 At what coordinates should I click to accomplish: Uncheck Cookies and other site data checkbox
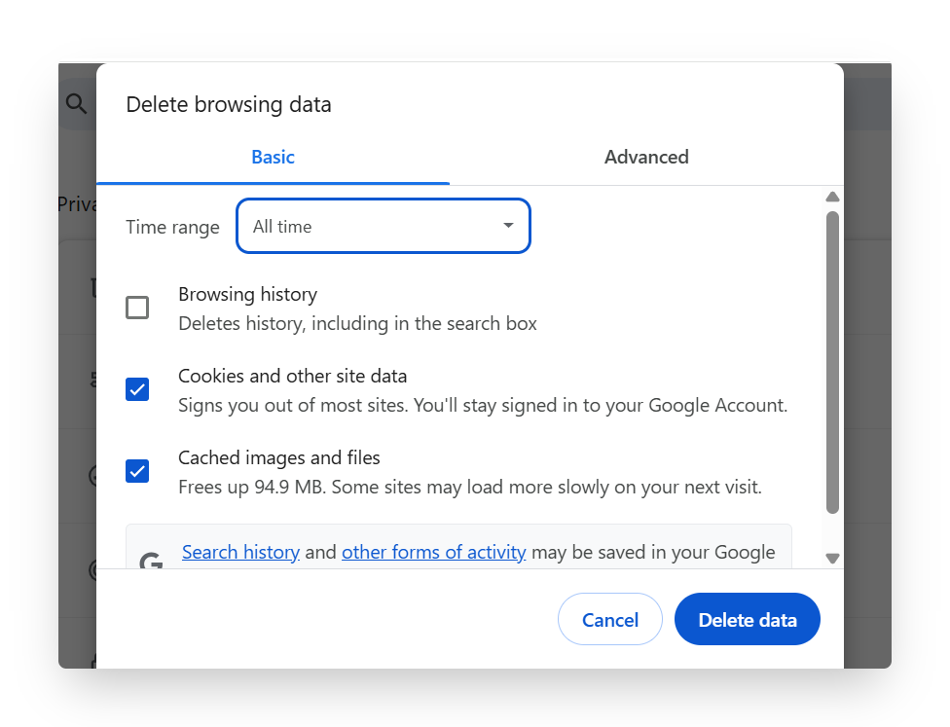tap(137, 390)
